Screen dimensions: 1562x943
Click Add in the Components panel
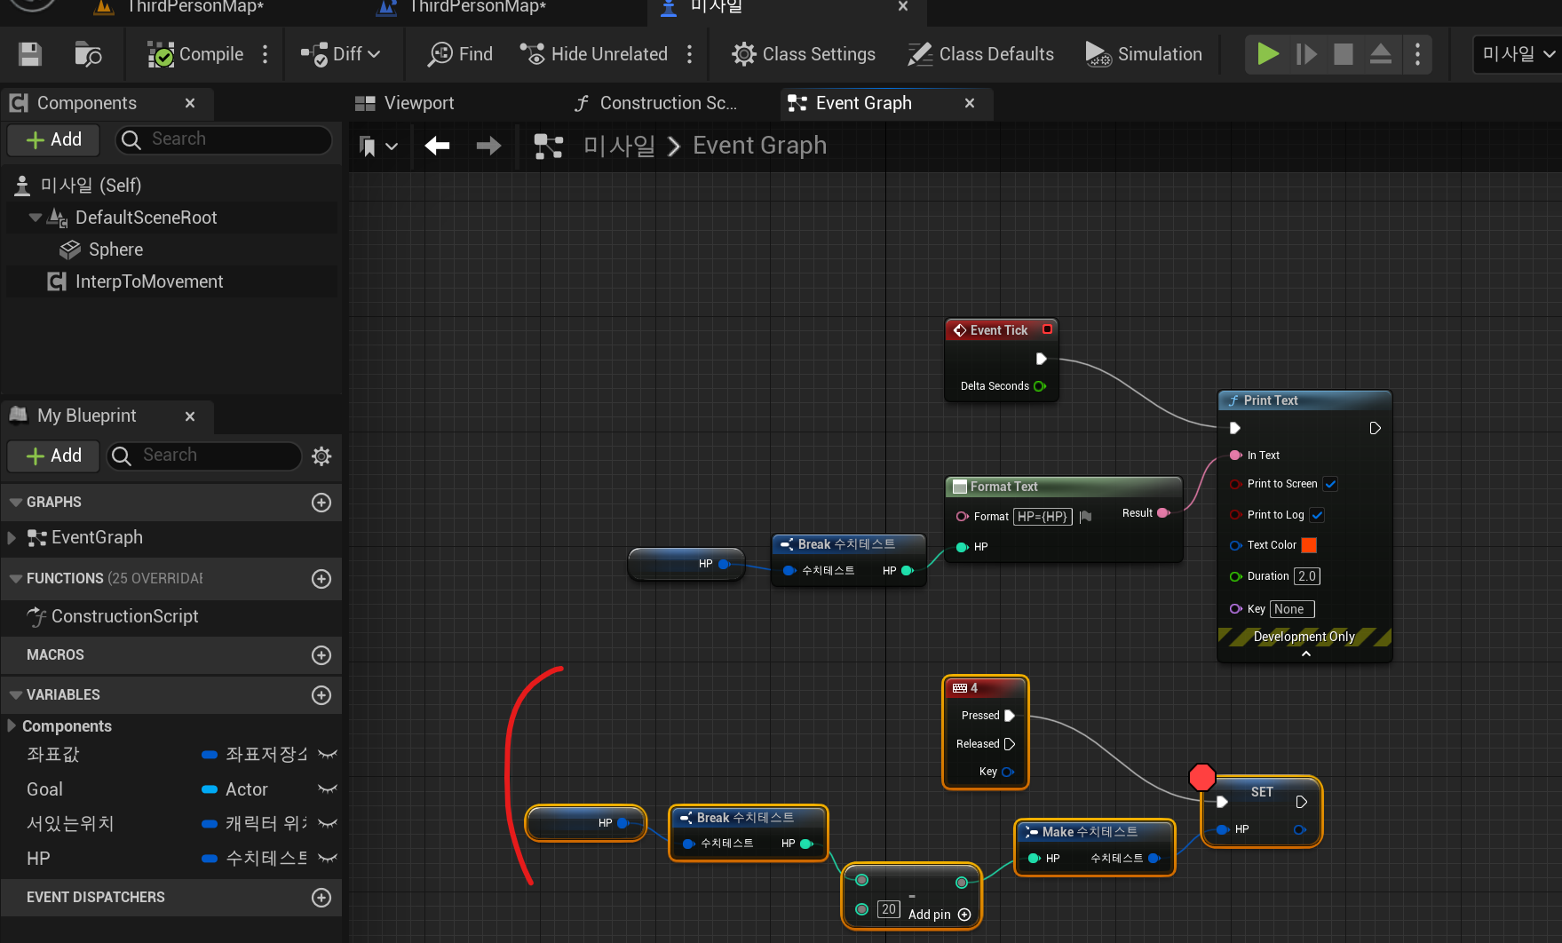[x=54, y=139]
